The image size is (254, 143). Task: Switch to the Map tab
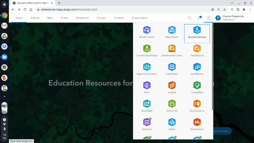click(x=50, y=18)
